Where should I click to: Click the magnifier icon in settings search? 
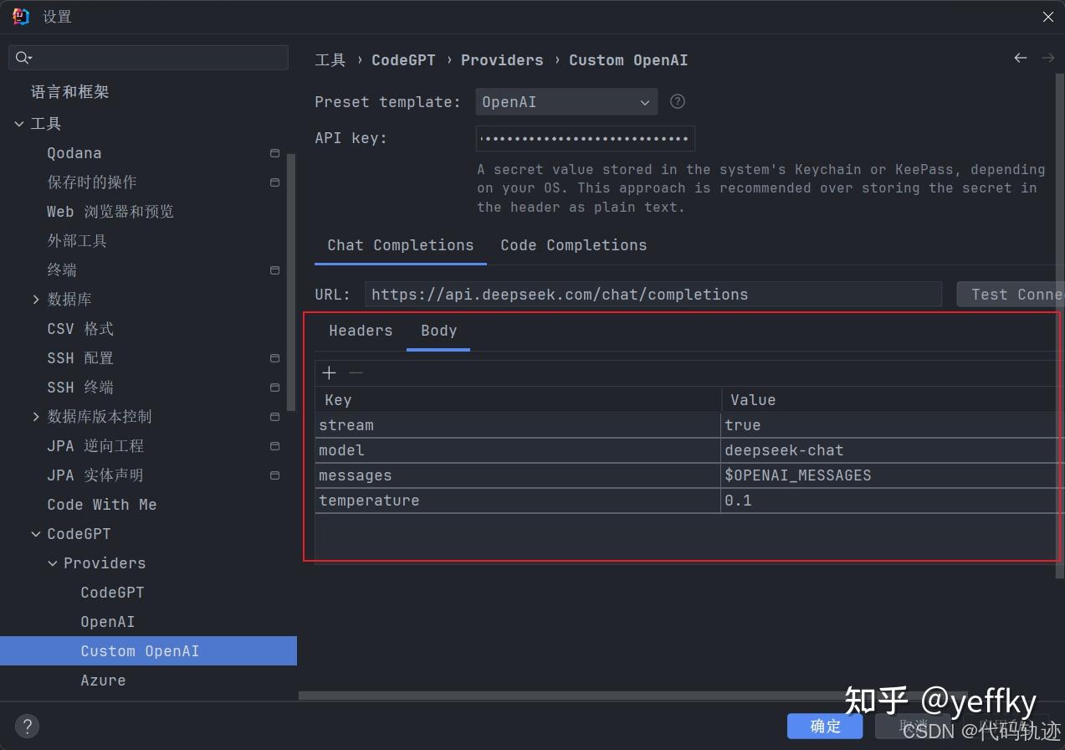coord(23,57)
